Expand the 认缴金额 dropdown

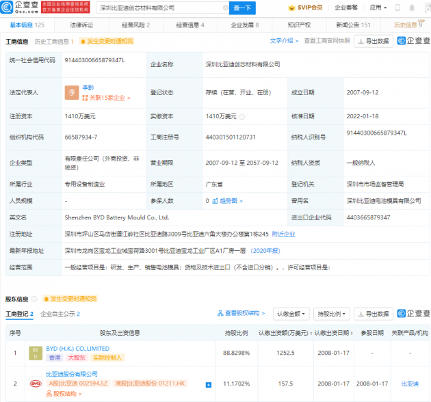(291, 314)
